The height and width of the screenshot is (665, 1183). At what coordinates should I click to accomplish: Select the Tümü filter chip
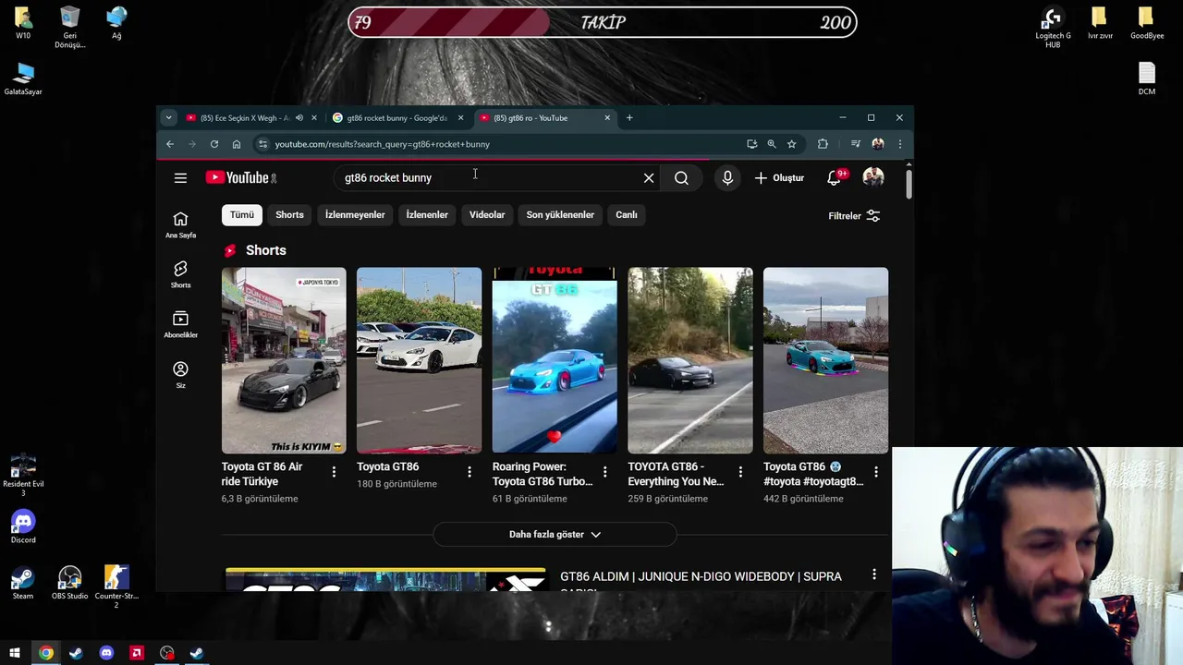242,214
